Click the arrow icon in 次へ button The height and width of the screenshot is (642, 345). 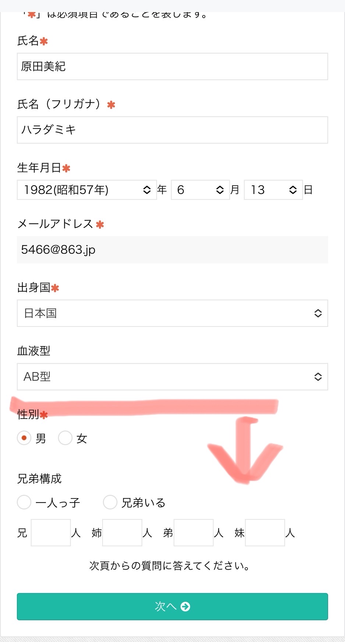(185, 606)
